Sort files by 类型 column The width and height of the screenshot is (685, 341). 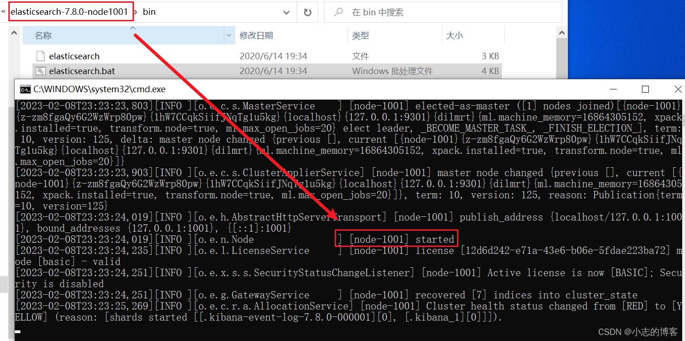pyautogui.click(x=394, y=35)
